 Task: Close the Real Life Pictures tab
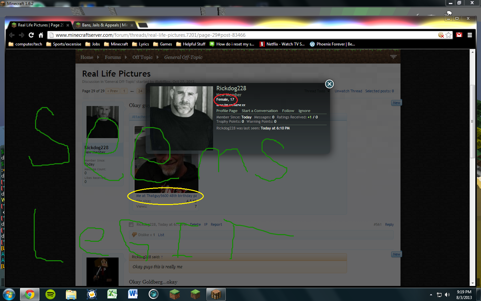tap(68, 25)
